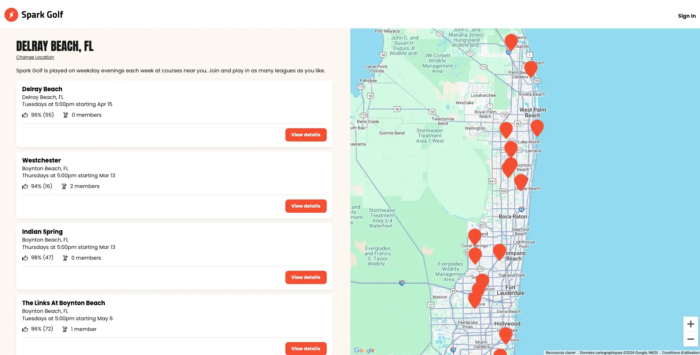Image resolution: width=700 pixels, height=355 pixels.
Task: Click the golfer members icon on Westchester card
Action: (x=64, y=186)
